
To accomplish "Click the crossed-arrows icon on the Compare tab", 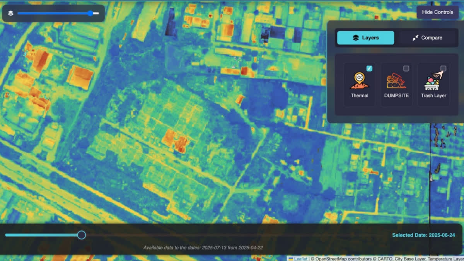I will (x=416, y=38).
